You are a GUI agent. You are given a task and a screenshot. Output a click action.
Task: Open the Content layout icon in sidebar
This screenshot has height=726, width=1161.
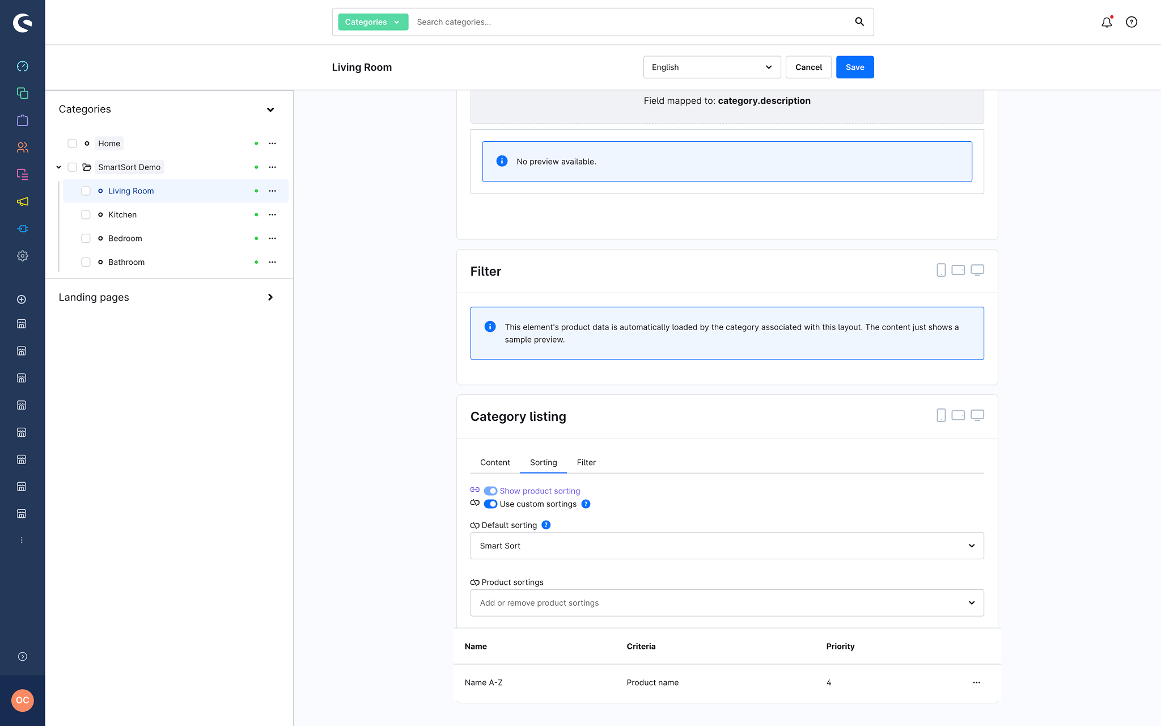(x=22, y=174)
